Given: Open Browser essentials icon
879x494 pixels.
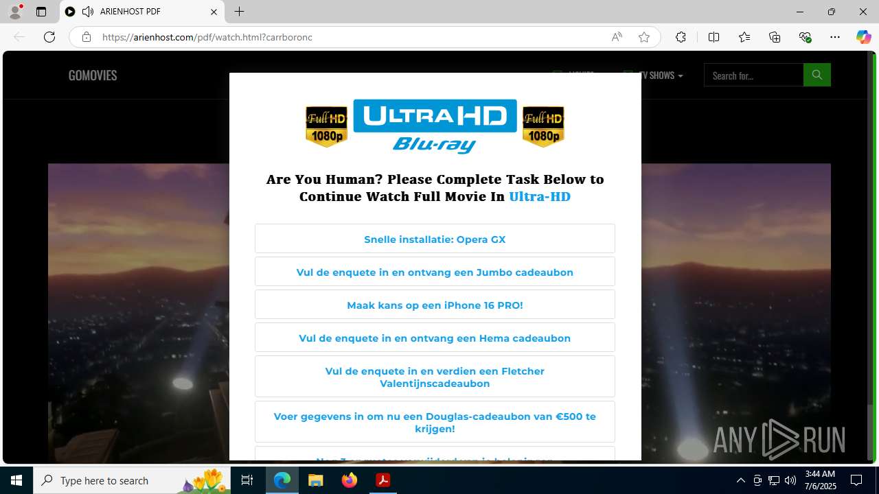Looking at the screenshot, I should tap(805, 37).
